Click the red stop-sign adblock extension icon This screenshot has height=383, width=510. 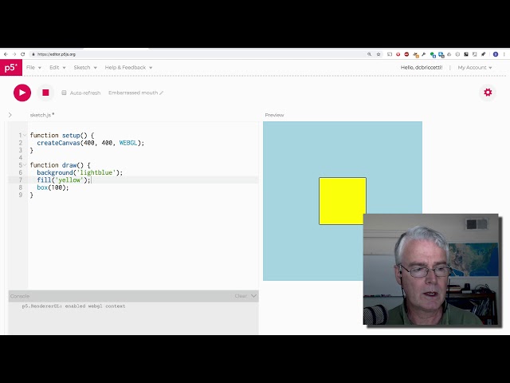(x=406, y=54)
